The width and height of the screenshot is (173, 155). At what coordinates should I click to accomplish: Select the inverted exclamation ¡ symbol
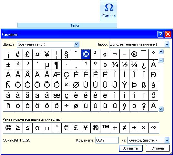[x=8, y=55]
